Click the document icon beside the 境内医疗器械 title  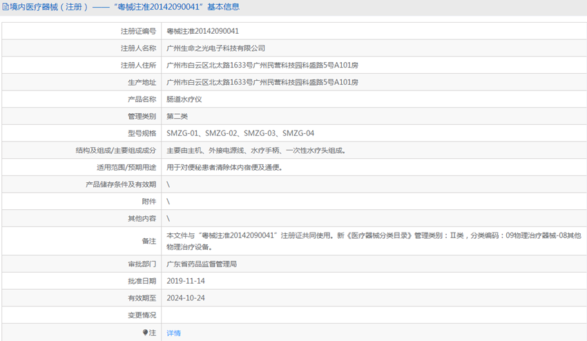[6, 7]
